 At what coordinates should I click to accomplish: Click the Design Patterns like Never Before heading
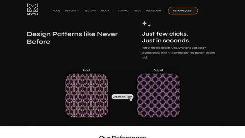pos(72,38)
